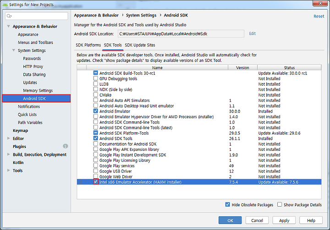Select the SDK Tools tab

(113, 45)
